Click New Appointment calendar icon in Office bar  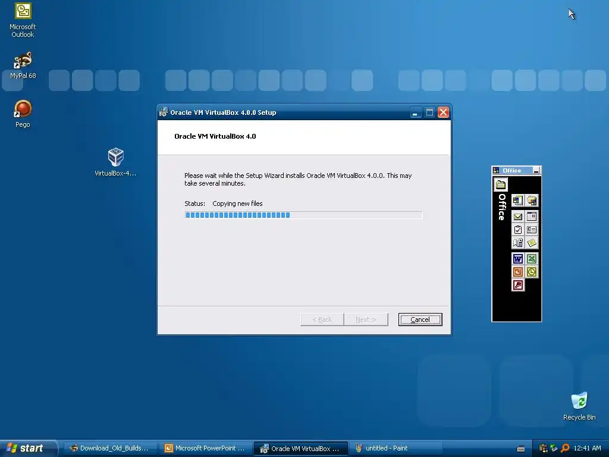(532, 217)
